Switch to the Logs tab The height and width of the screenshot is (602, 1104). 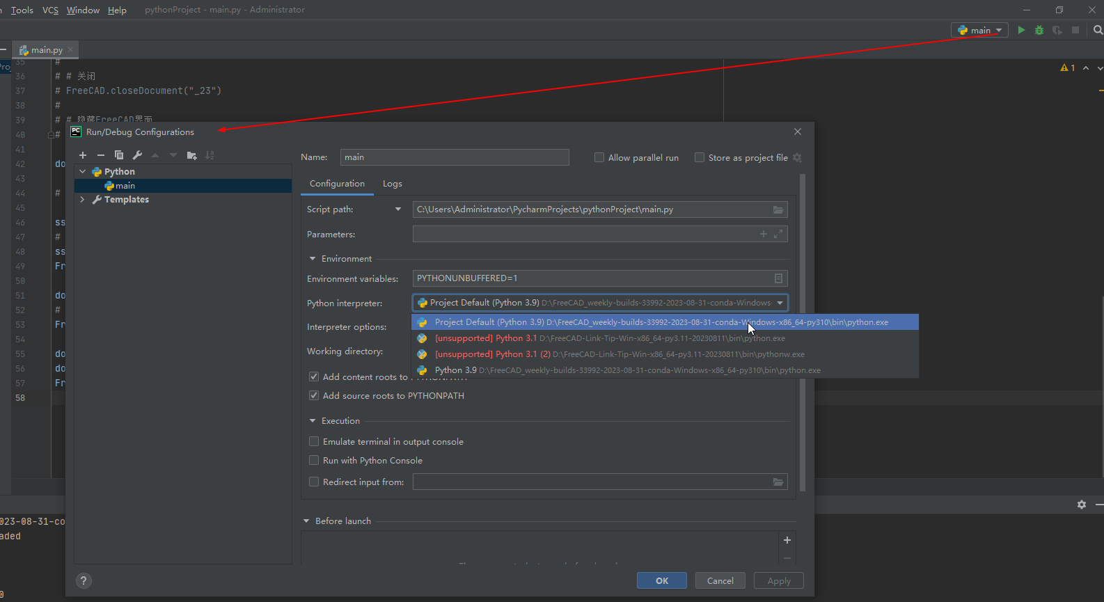click(393, 184)
